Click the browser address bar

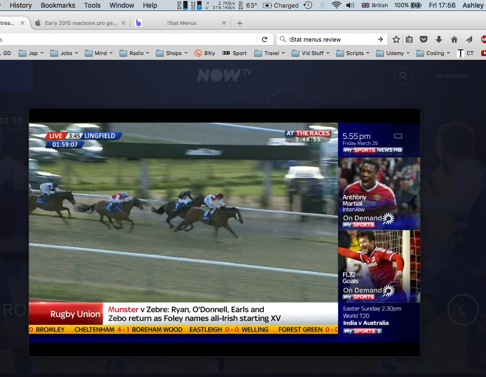pyautogui.click(x=127, y=39)
